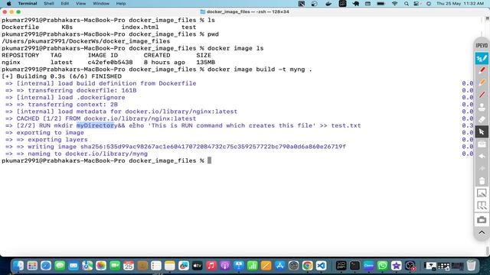Open the Trash in the dock
The width and height of the screenshot is (490, 275).
pos(472,266)
